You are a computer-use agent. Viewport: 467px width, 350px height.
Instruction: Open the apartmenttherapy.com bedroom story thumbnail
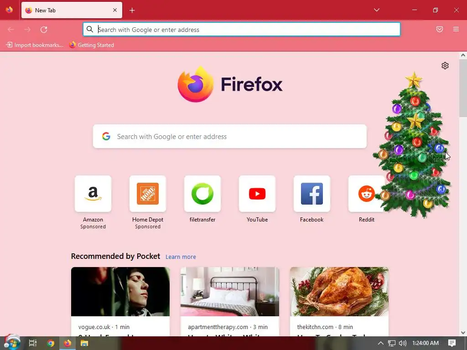click(x=230, y=292)
